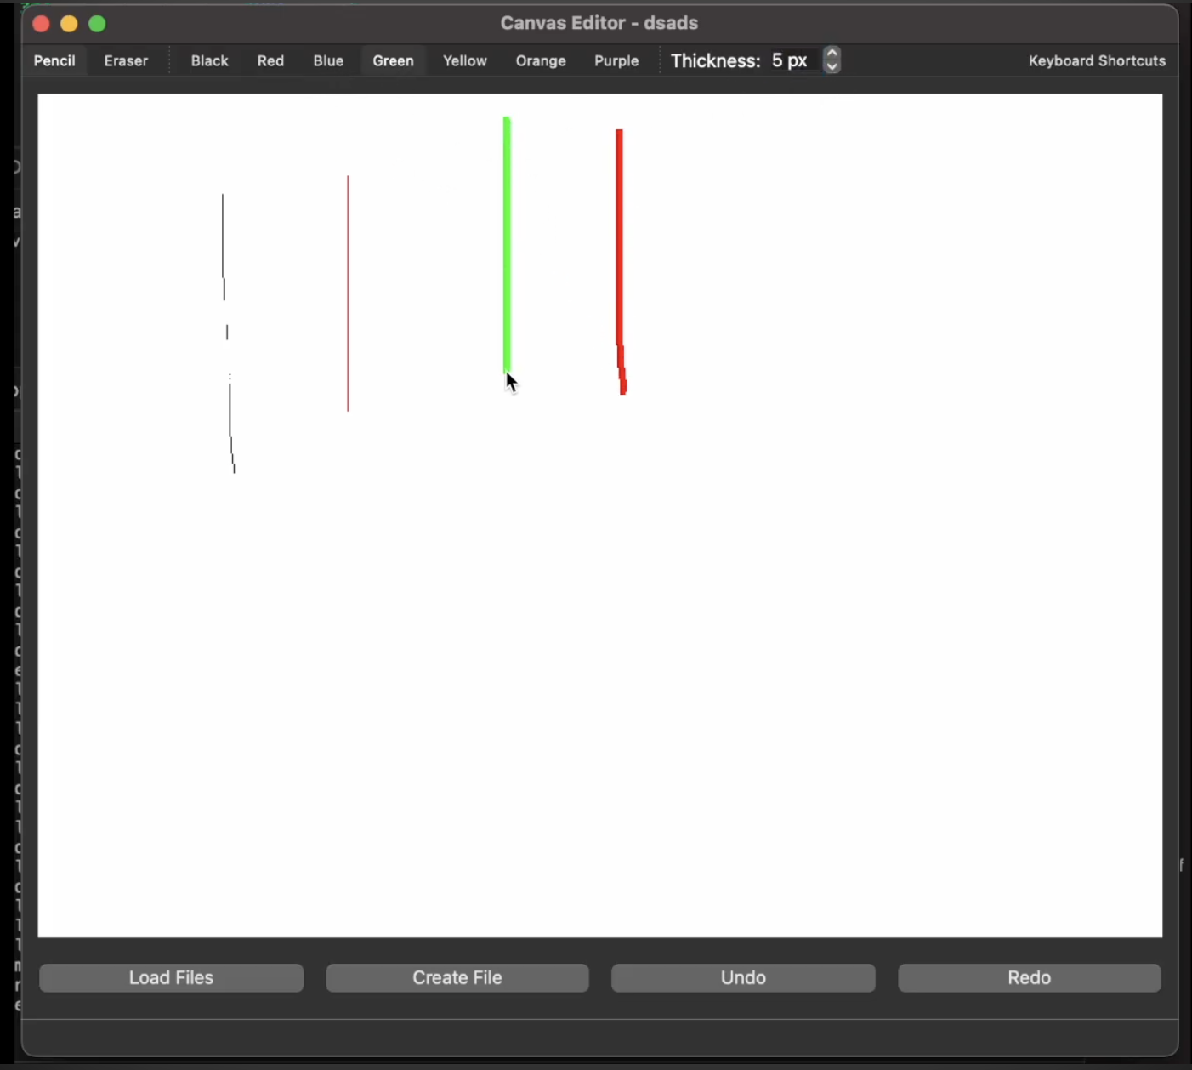This screenshot has height=1070, width=1192.
Task: Minimize the Canvas Editor window
Action: tap(68, 24)
